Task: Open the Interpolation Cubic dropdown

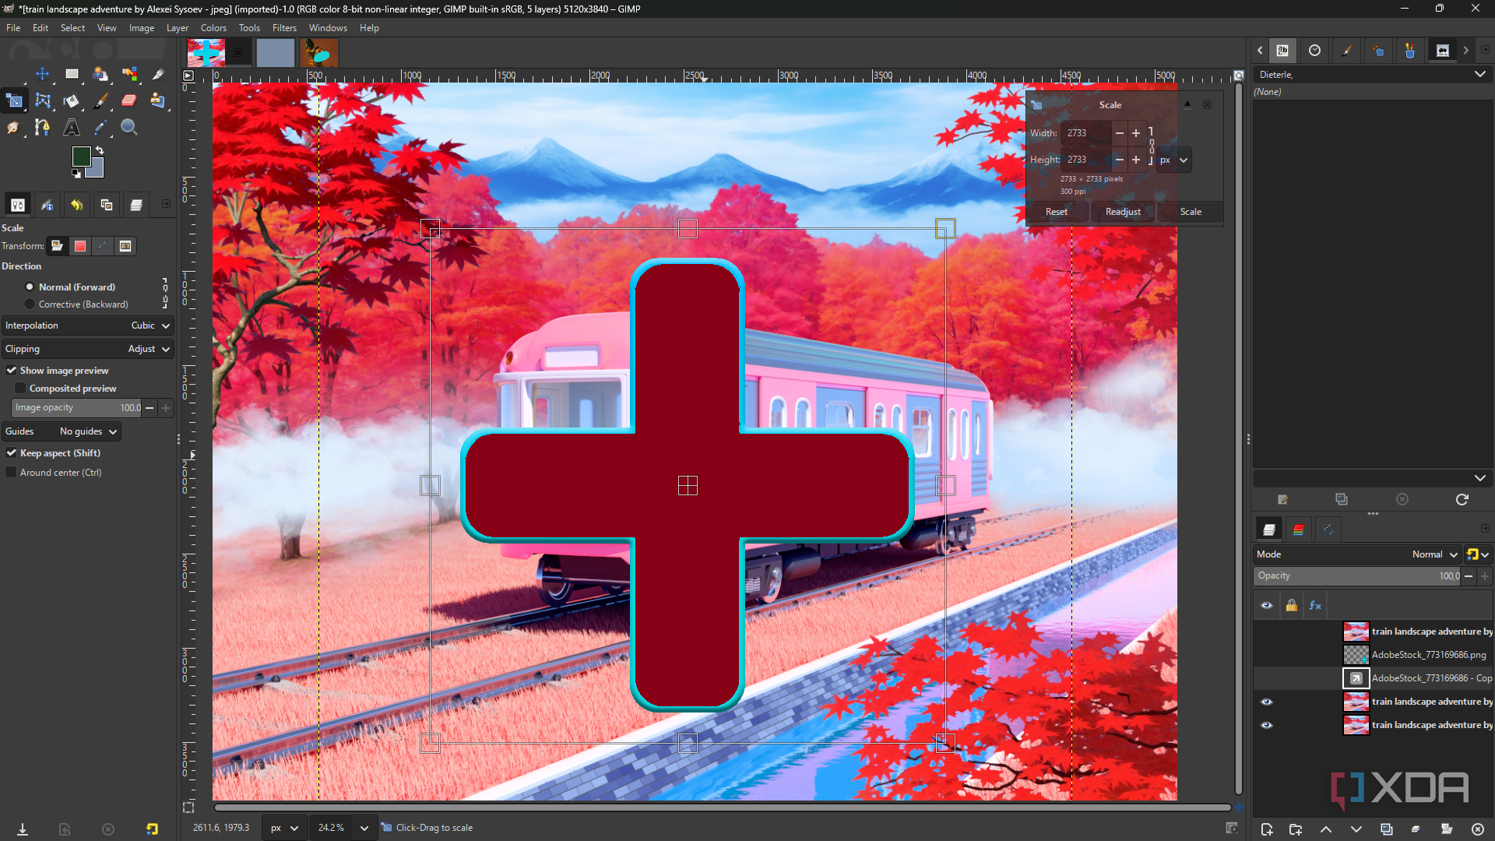Action: [x=86, y=325]
